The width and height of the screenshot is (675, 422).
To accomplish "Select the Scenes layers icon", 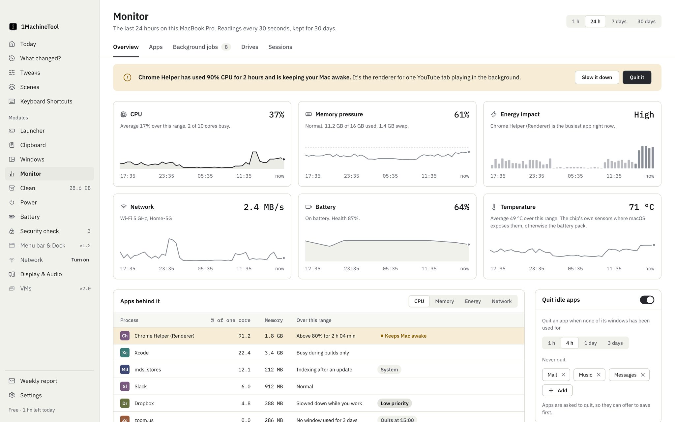I will pyautogui.click(x=12, y=87).
